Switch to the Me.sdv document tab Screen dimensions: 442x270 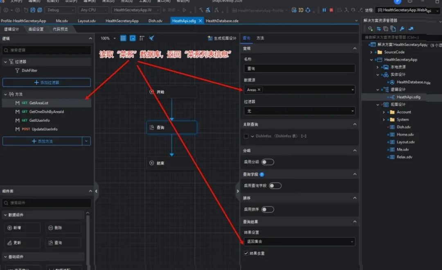62,21
